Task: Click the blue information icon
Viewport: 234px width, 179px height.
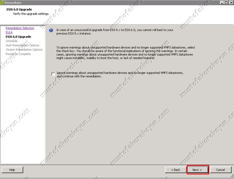Action: pyautogui.click(x=51, y=30)
